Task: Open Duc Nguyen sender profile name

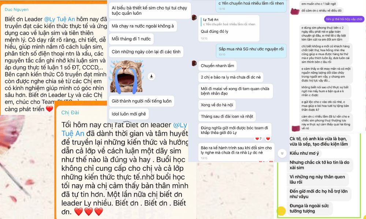Action: (16, 9)
